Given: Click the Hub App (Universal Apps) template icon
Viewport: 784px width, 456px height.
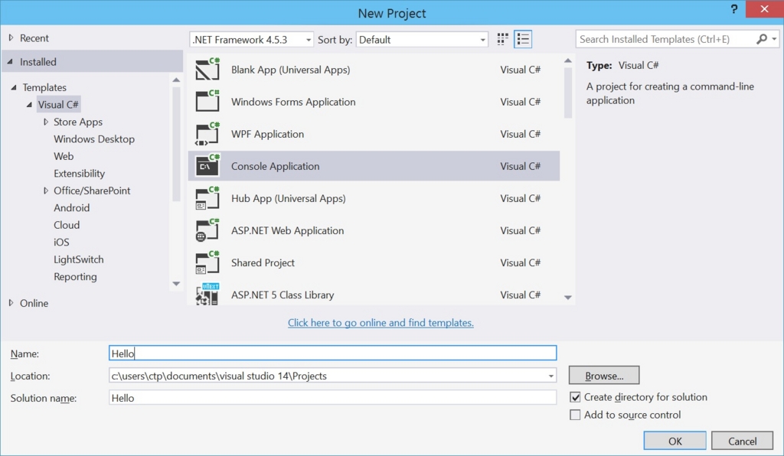Looking at the screenshot, I should coord(207,198).
